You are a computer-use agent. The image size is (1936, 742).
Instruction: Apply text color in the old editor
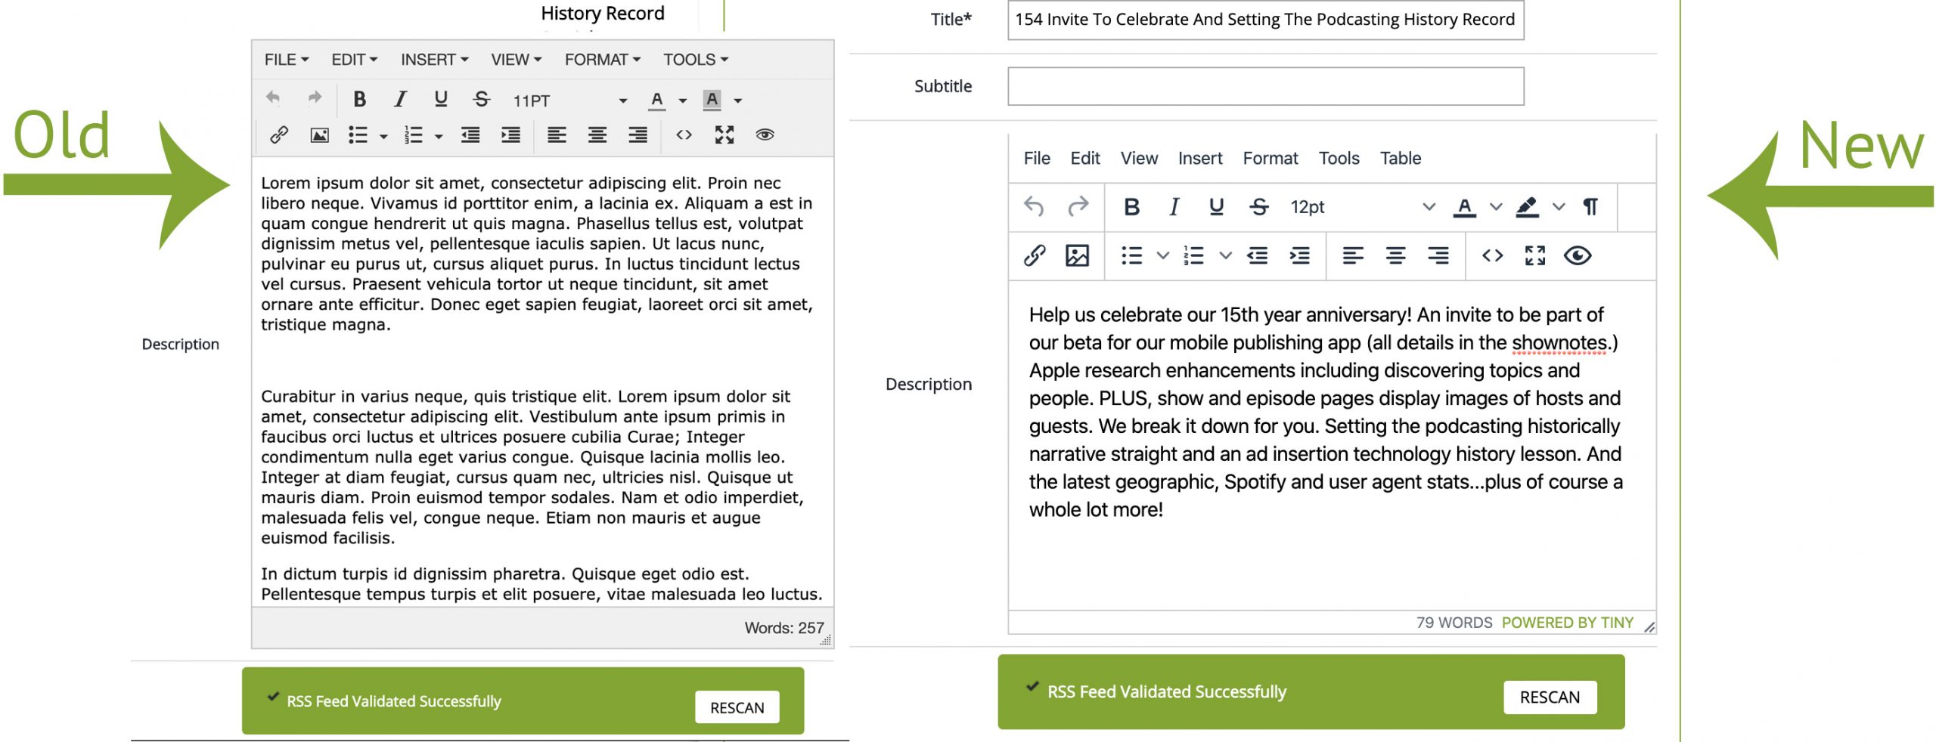[x=656, y=100]
